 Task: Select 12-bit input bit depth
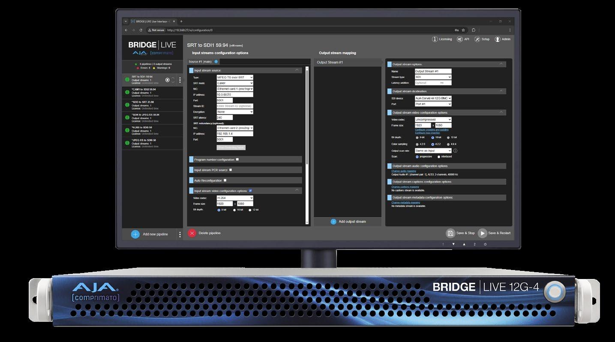pos(250,210)
